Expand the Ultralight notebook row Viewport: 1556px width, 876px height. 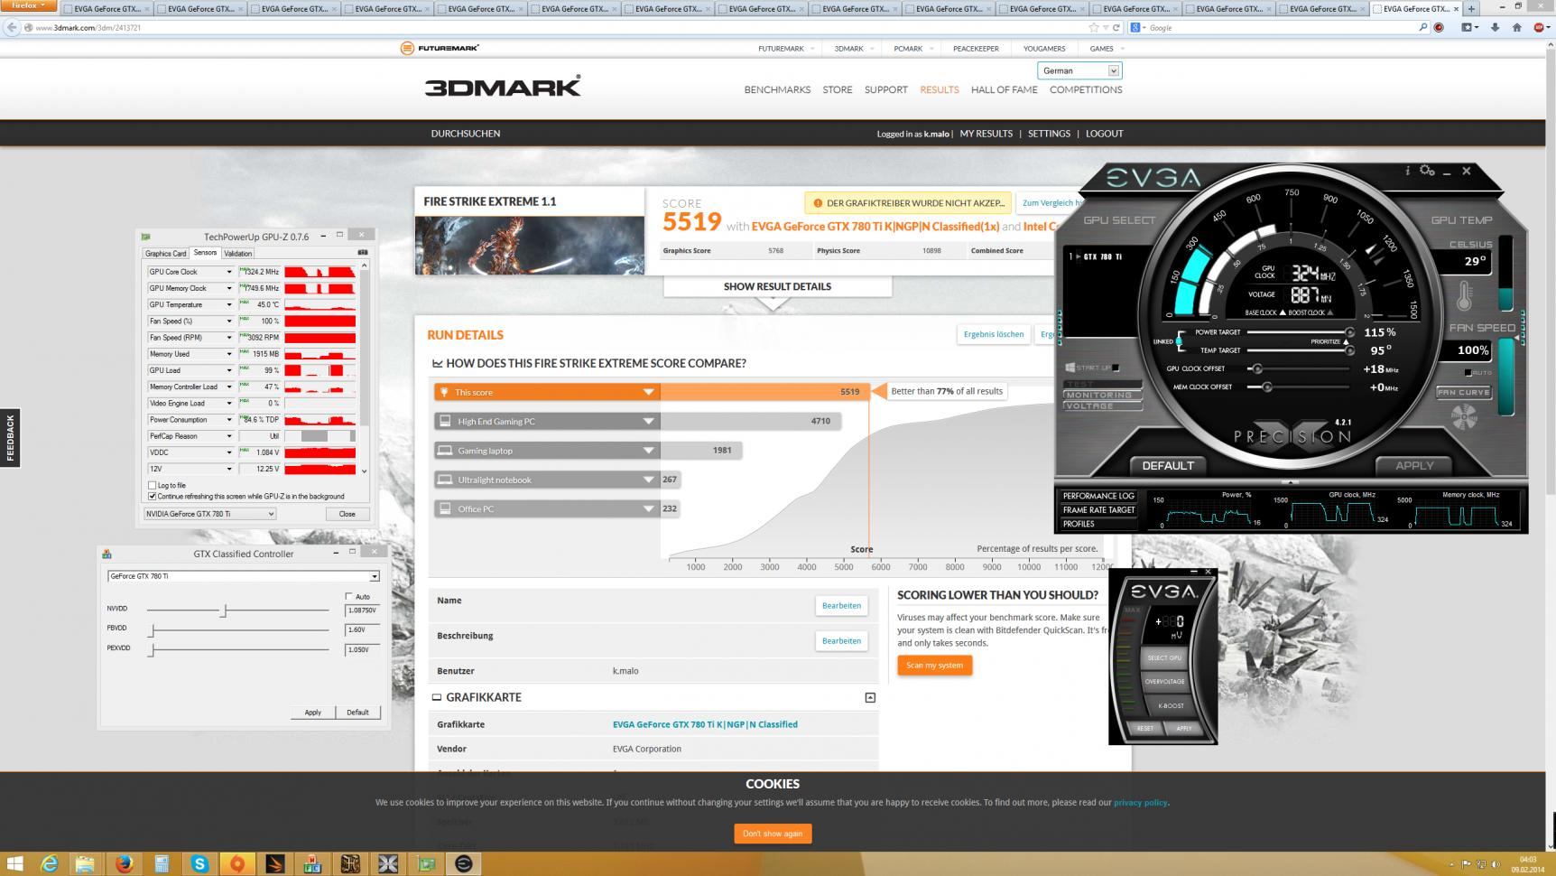(x=648, y=480)
